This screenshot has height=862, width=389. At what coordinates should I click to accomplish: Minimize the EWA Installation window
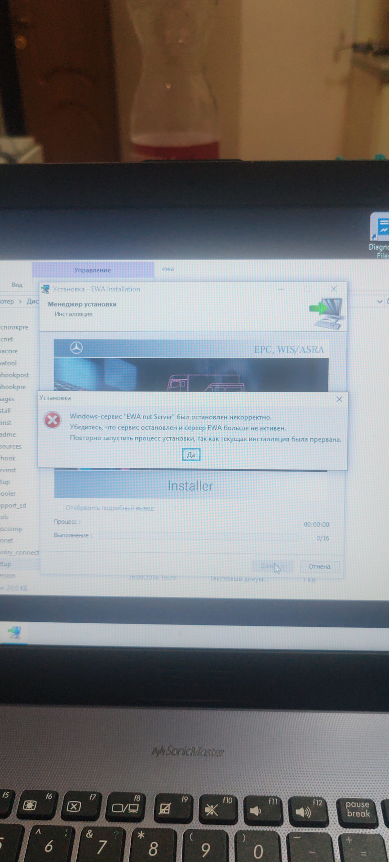pyautogui.click(x=281, y=289)
